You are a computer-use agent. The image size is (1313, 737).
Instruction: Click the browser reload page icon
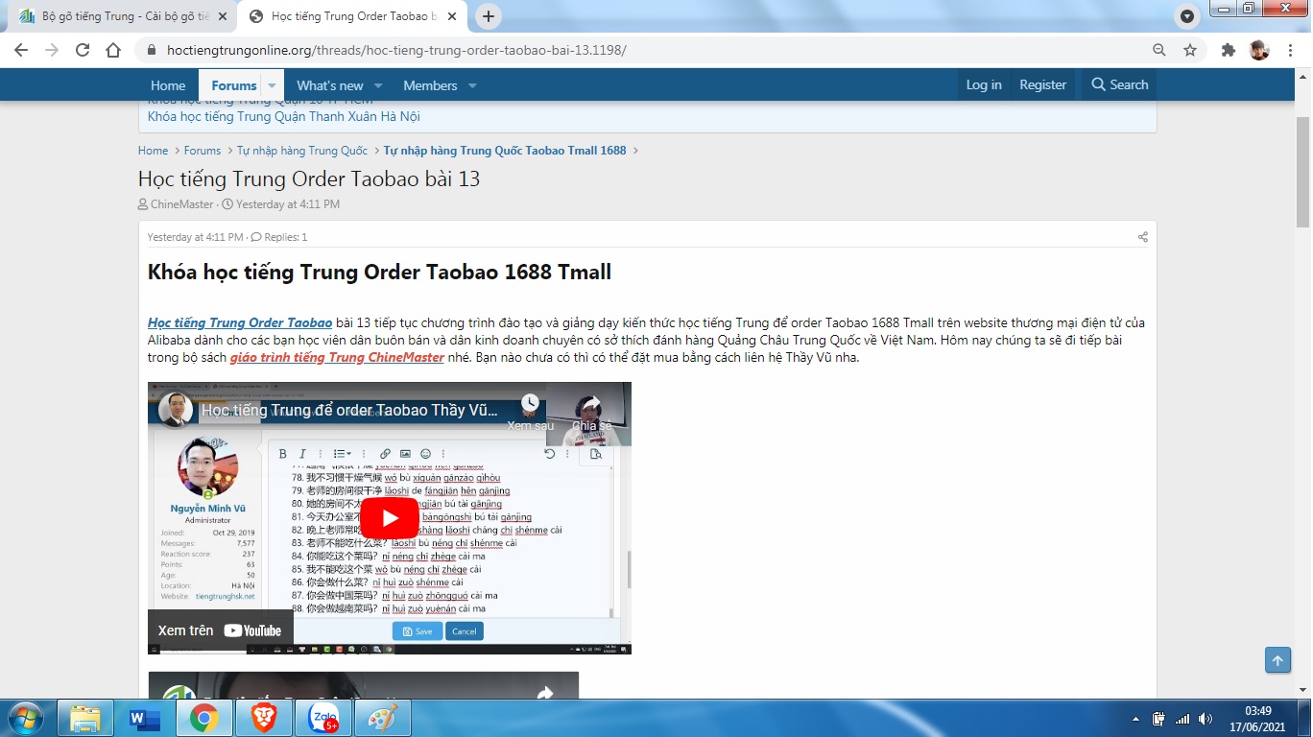(83, 50)
